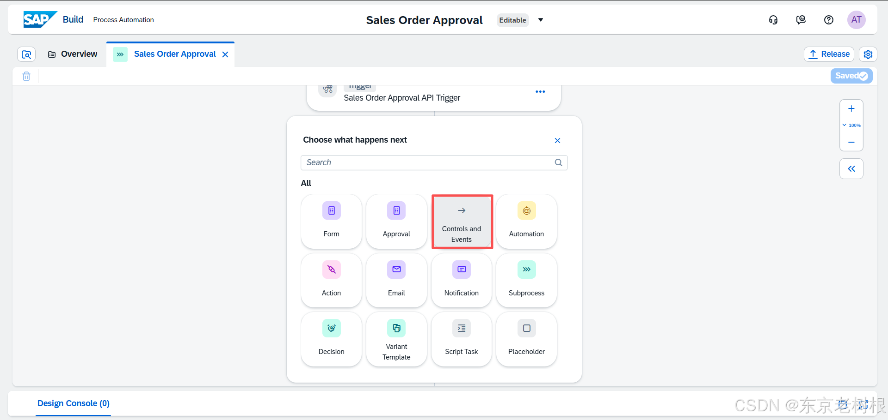This screenshot has height=420, width=888.
Task: Open the trigger three-dots menu
Action: pos(540,91)
